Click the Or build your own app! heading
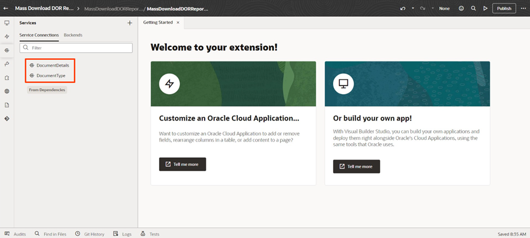This screenshot has width=530, height=238. coord(372,118)
